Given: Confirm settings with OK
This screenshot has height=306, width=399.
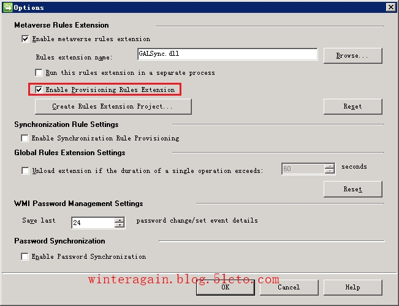Looking at the screenshot, I should 226,288.
